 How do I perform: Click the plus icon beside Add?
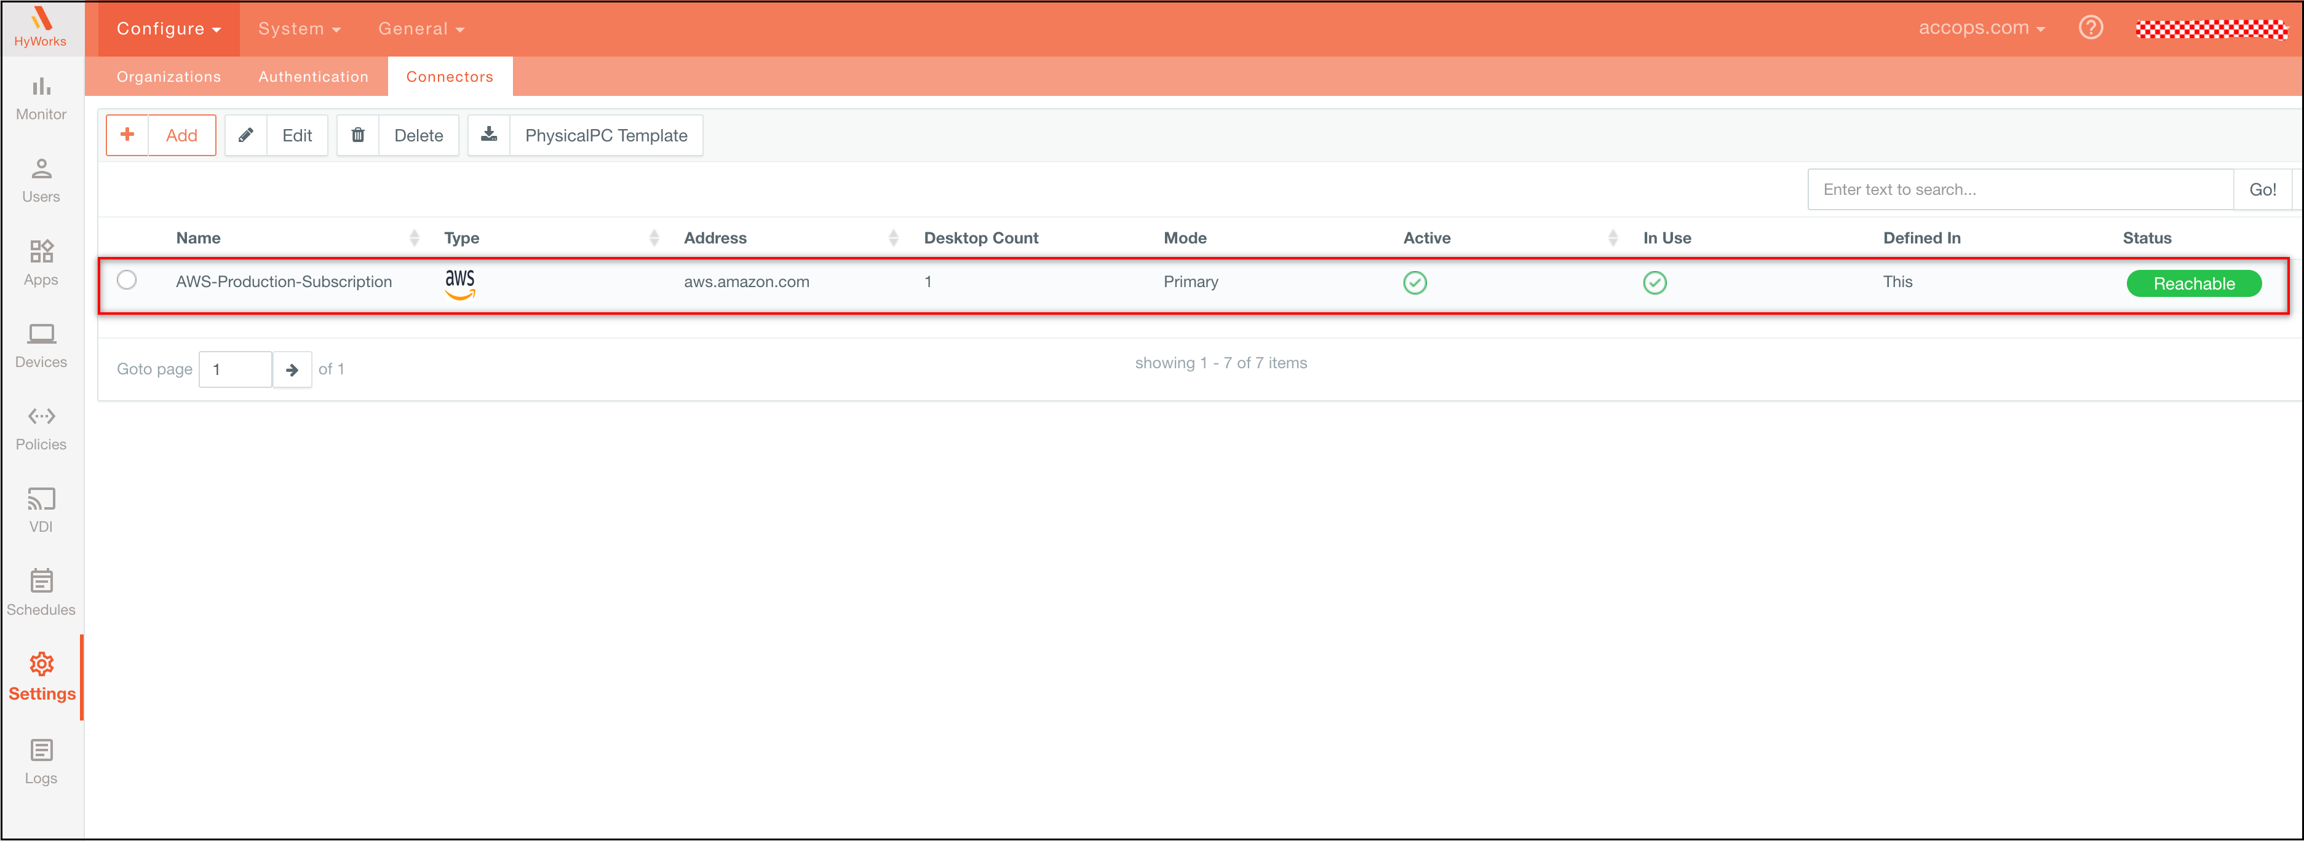coord(127,135)
